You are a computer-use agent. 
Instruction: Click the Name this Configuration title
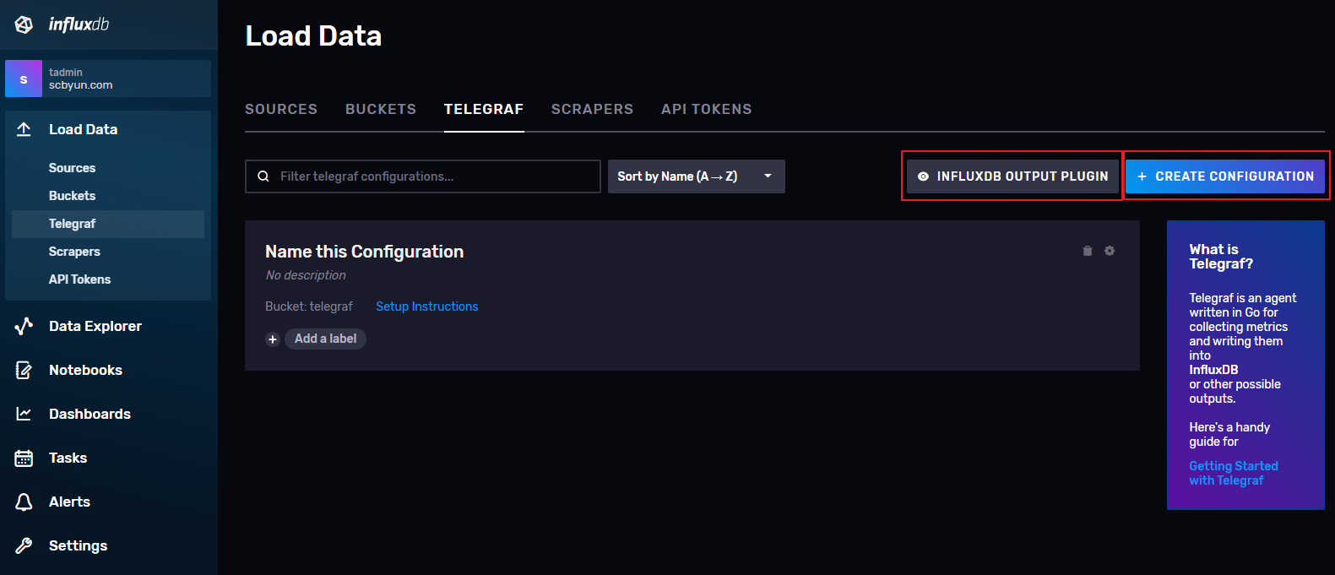click(365, 252)
